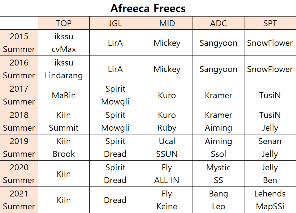Click the cell with Fly and ALL IN

coord(167,174)
